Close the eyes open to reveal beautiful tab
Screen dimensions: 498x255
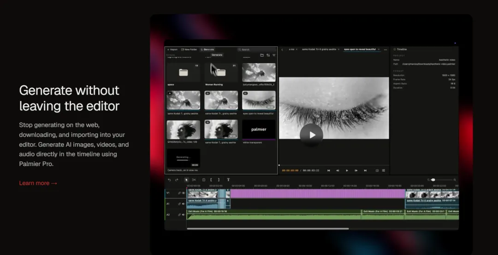[379, 49]
